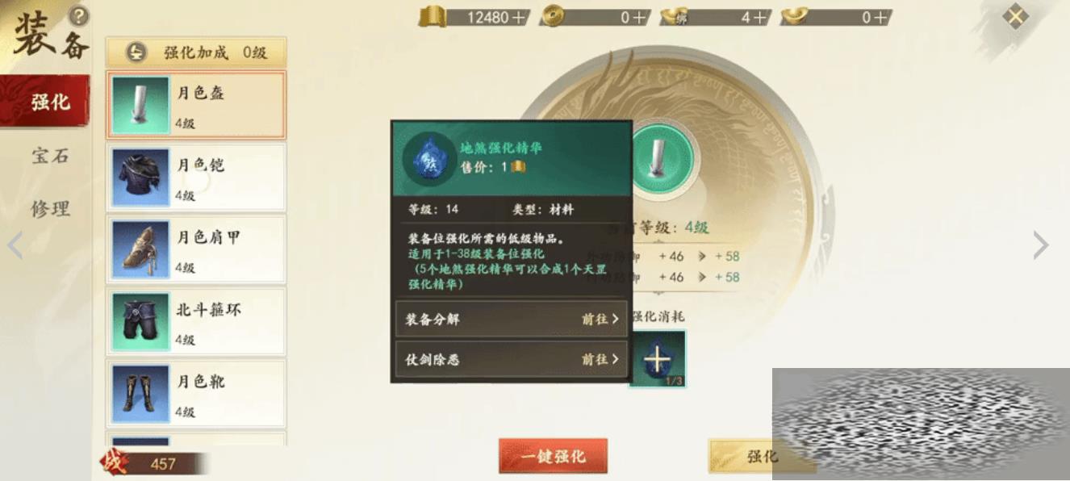
Task: Select the 月色肩甲 shoulder armor icon
Action: (x=140, y=249)
